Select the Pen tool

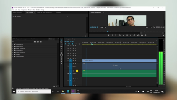(x=61, y=59)
